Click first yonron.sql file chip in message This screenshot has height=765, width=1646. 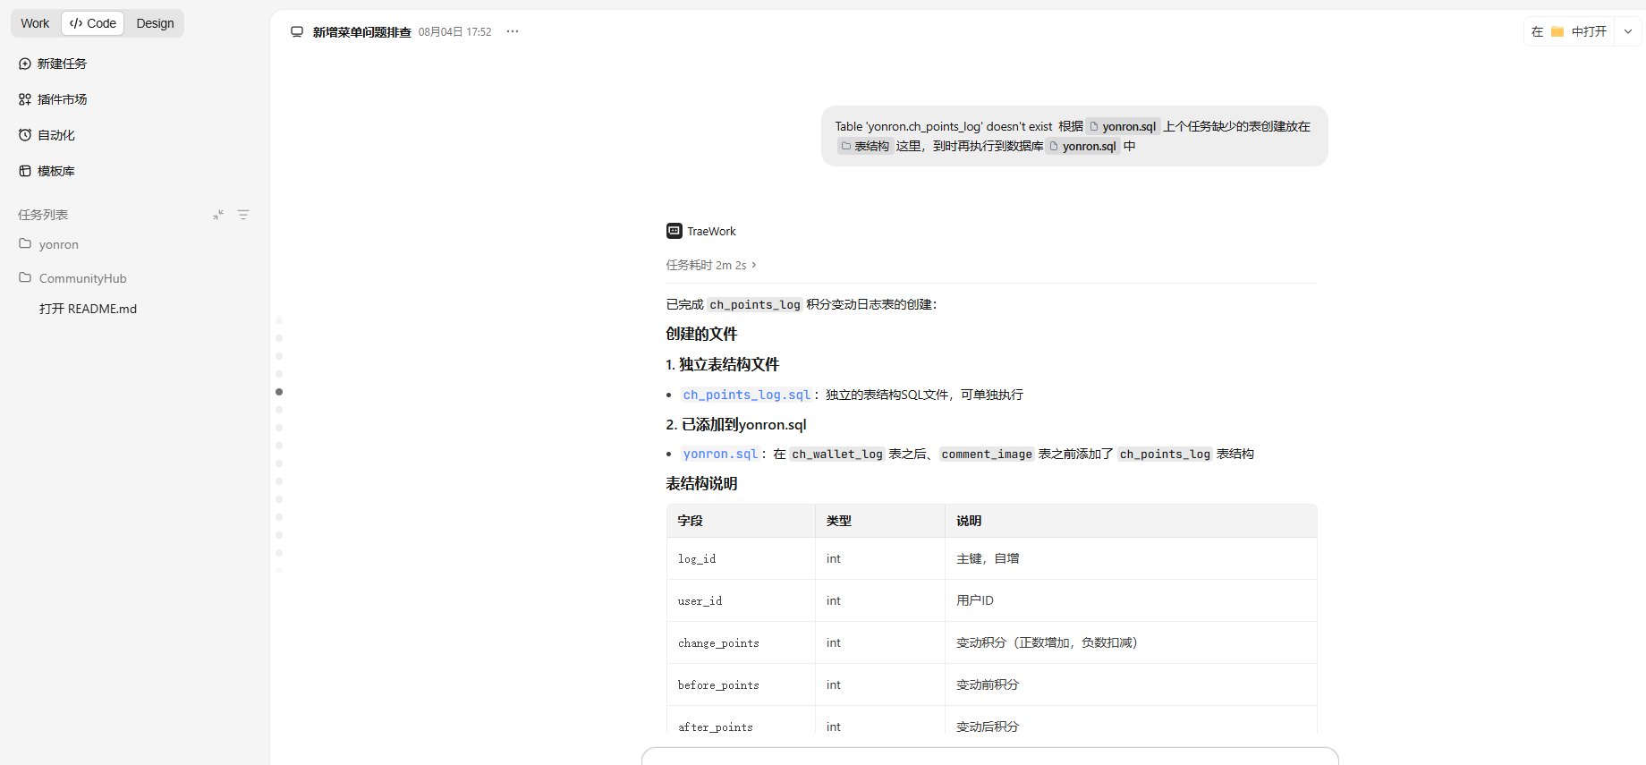(x=1123, y=126)
